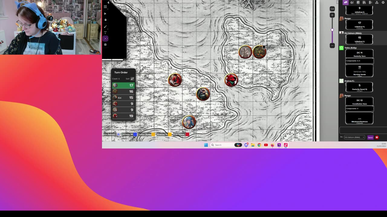Select the Draw brush tool
This screenshot has height=217, width=387.
click(105, 27)
